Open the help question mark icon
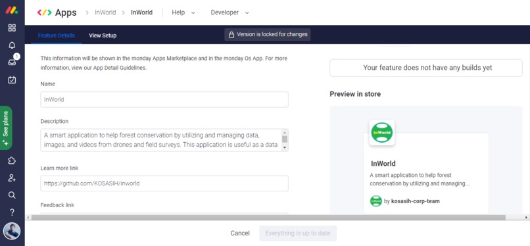 pyautogui.click(x=12, y=212)
